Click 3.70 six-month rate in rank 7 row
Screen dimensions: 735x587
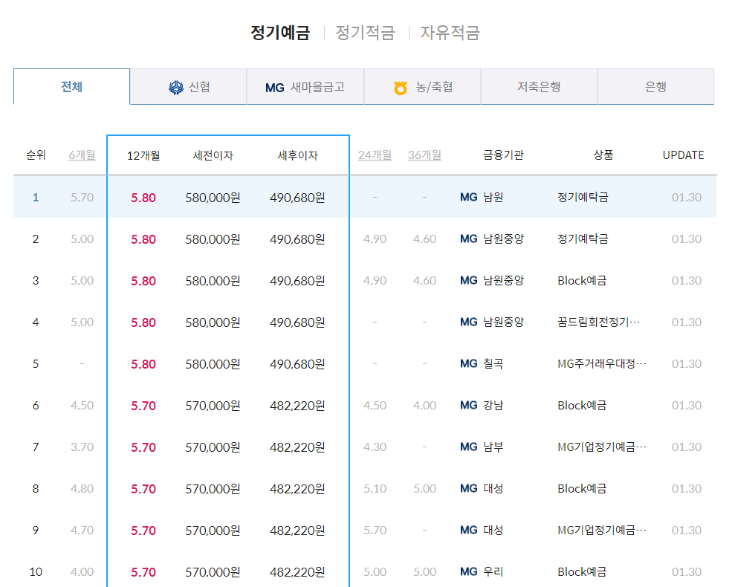82,447
